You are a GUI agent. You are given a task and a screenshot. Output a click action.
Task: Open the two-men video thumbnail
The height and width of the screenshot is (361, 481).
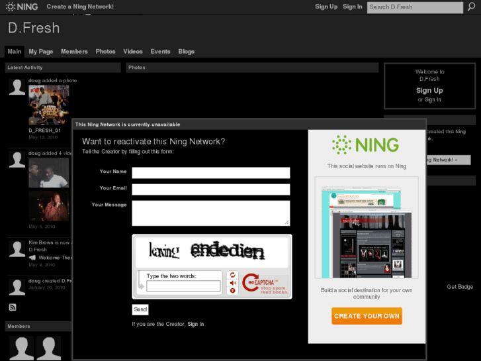[x=49, y=173]
